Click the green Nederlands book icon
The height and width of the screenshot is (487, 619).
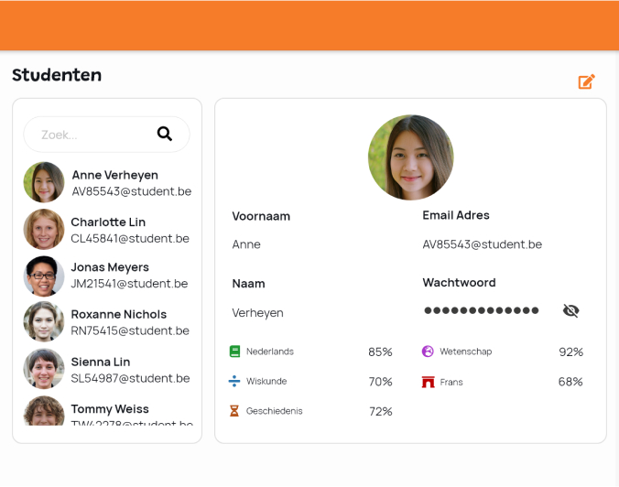click(234, 352)
